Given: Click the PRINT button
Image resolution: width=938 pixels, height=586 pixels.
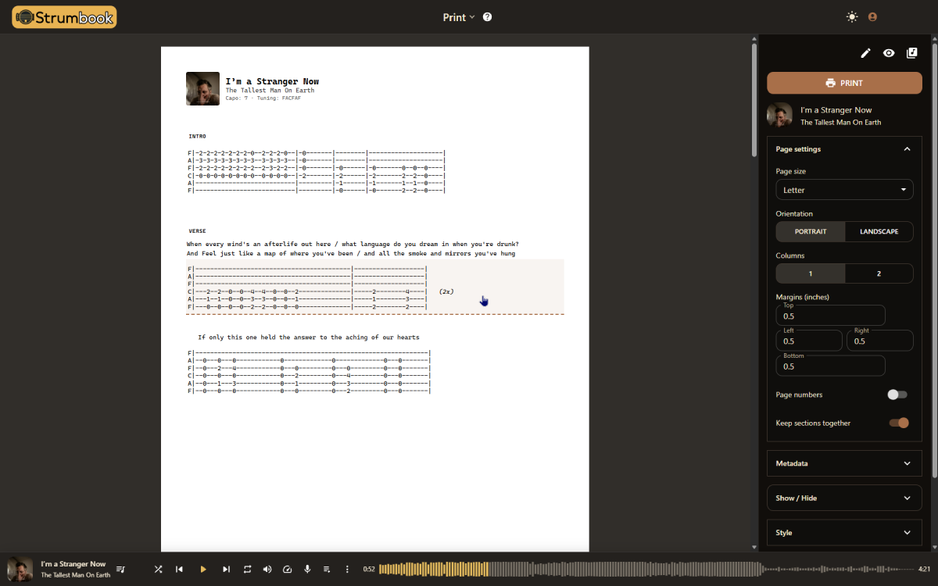Looking at the screenshot, I should coord(844,83).
